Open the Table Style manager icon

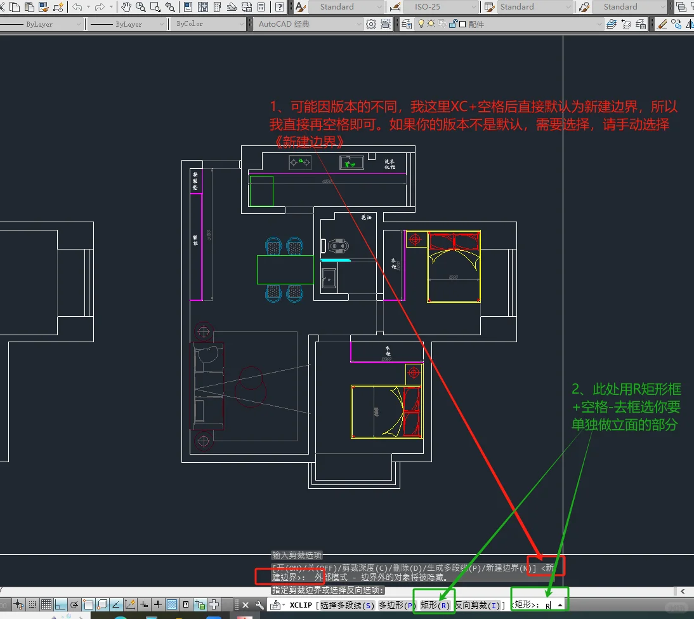pyautogui.click(x=489, y=6)
